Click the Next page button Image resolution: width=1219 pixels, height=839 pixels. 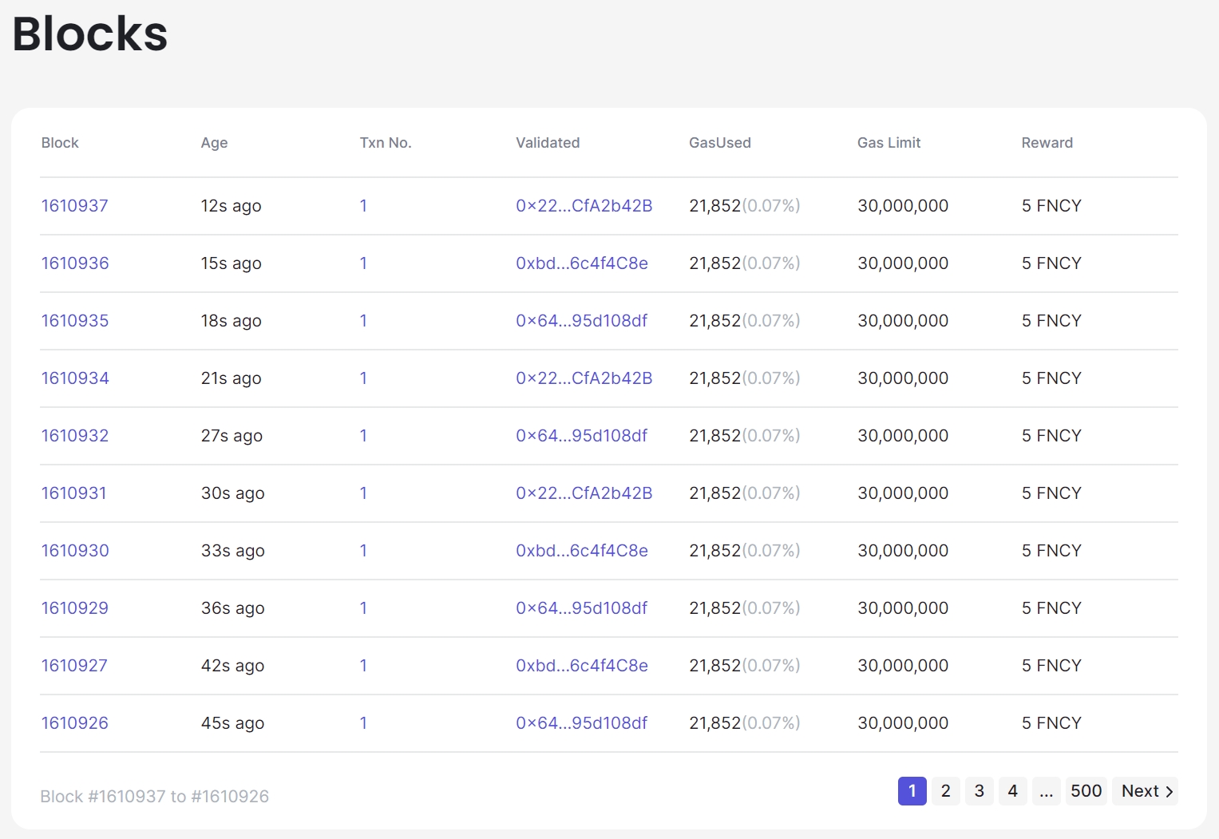click(1146, 791)
